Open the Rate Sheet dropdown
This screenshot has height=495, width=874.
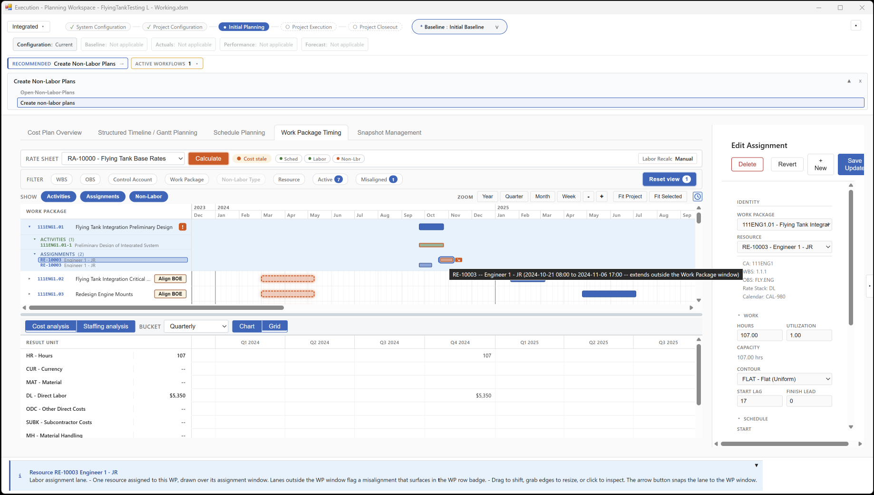123,158
